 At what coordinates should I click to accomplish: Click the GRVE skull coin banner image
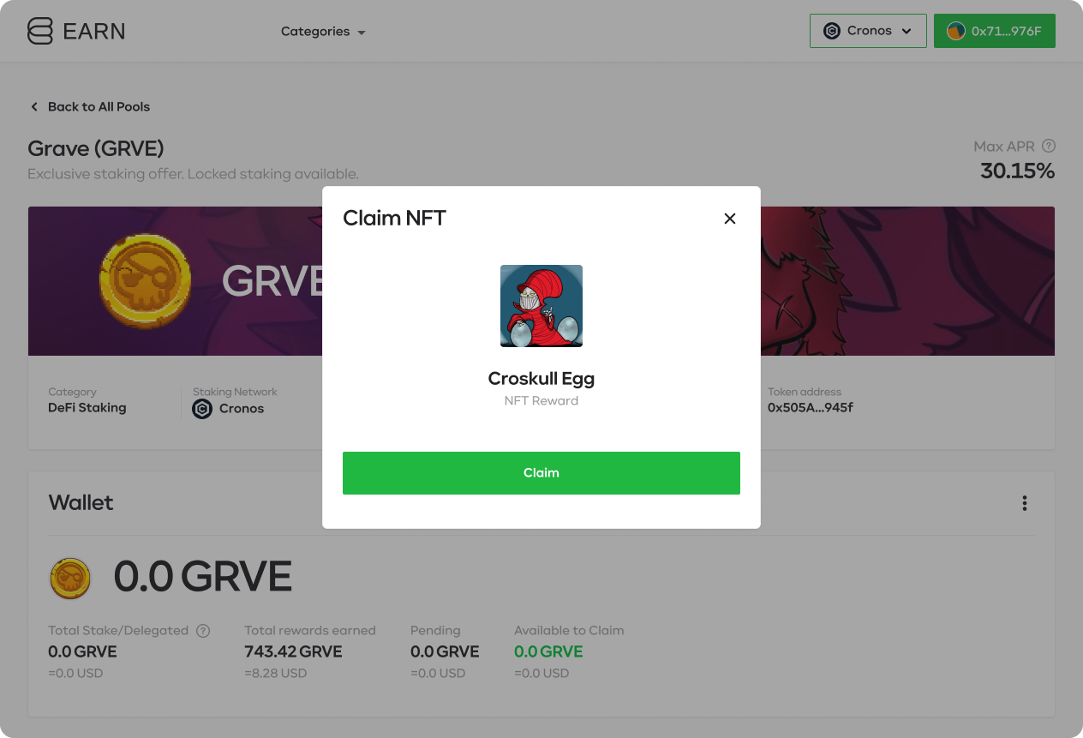point(146,282)
